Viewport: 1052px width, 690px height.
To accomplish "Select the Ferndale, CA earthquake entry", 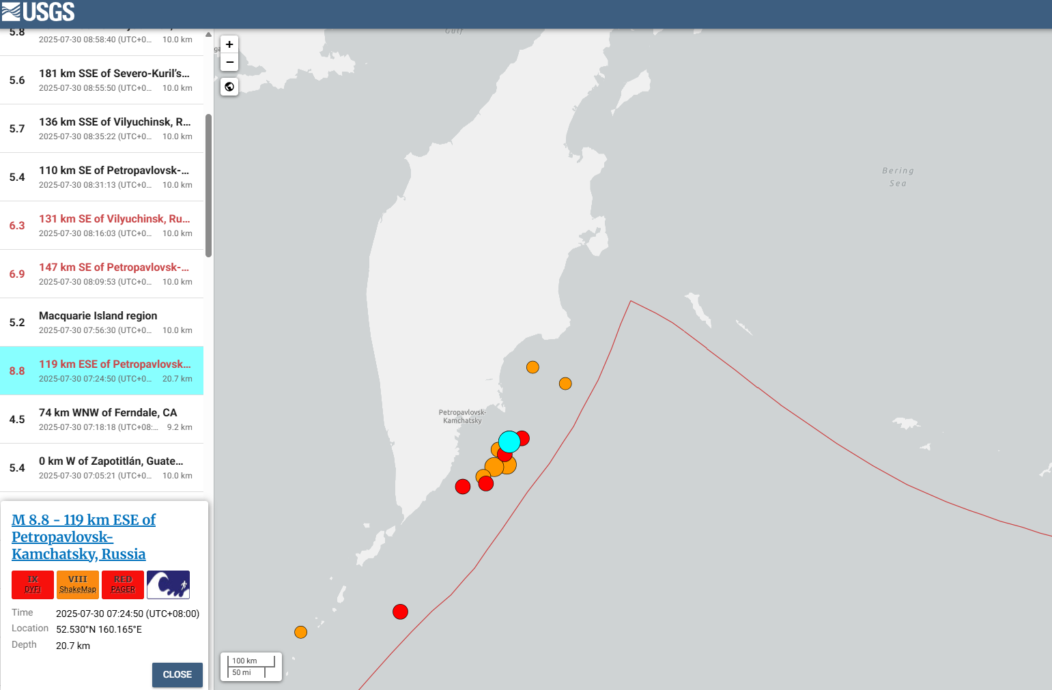I will click(102, 419).
